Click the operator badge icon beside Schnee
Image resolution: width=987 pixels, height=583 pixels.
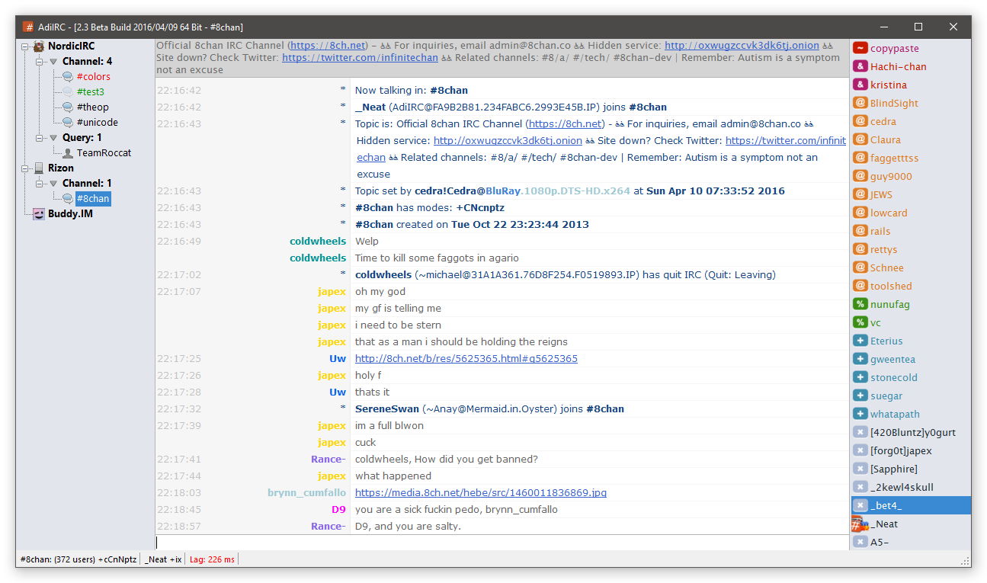pos(860,267)
